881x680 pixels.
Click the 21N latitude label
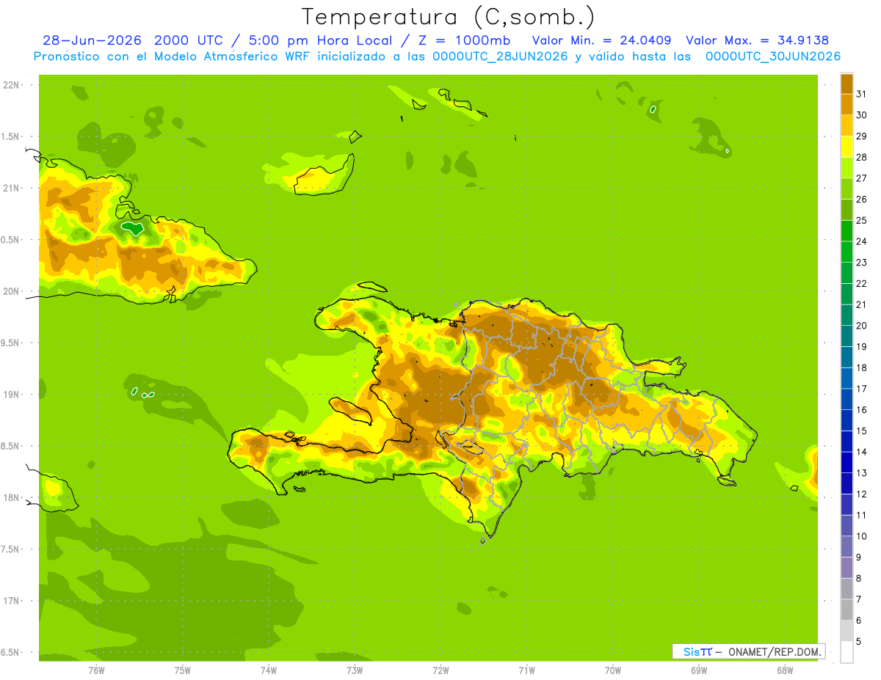pos(12,188)
